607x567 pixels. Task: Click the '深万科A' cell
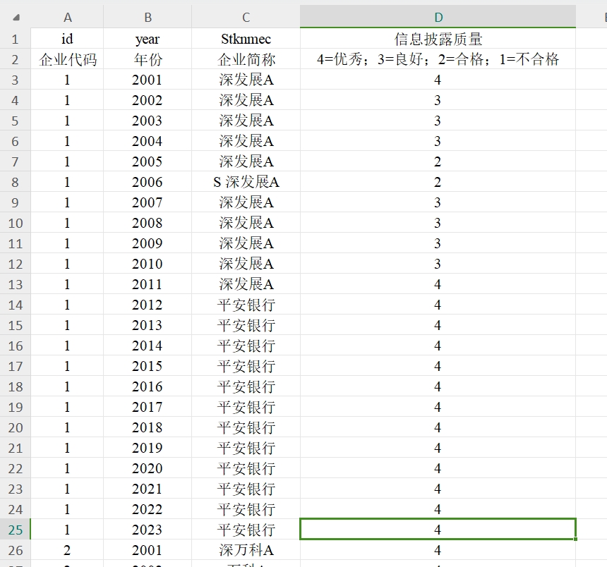246,550
